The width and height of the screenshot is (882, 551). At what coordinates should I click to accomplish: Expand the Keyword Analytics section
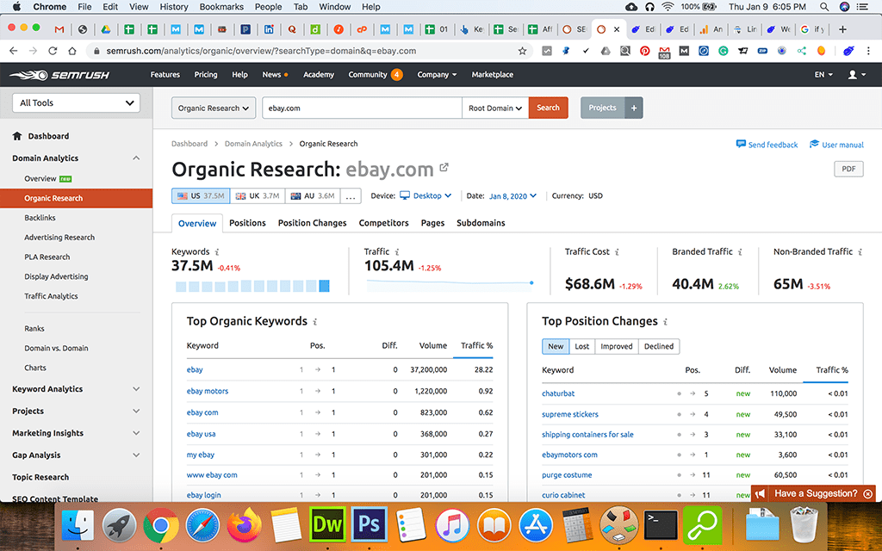coord(136,389)
